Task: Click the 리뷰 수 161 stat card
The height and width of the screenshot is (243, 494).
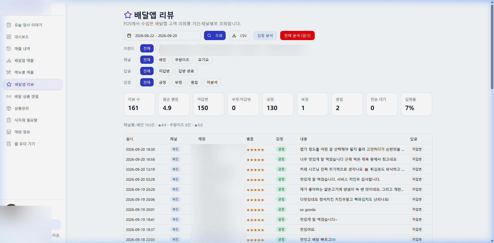Action: [139, 104]
